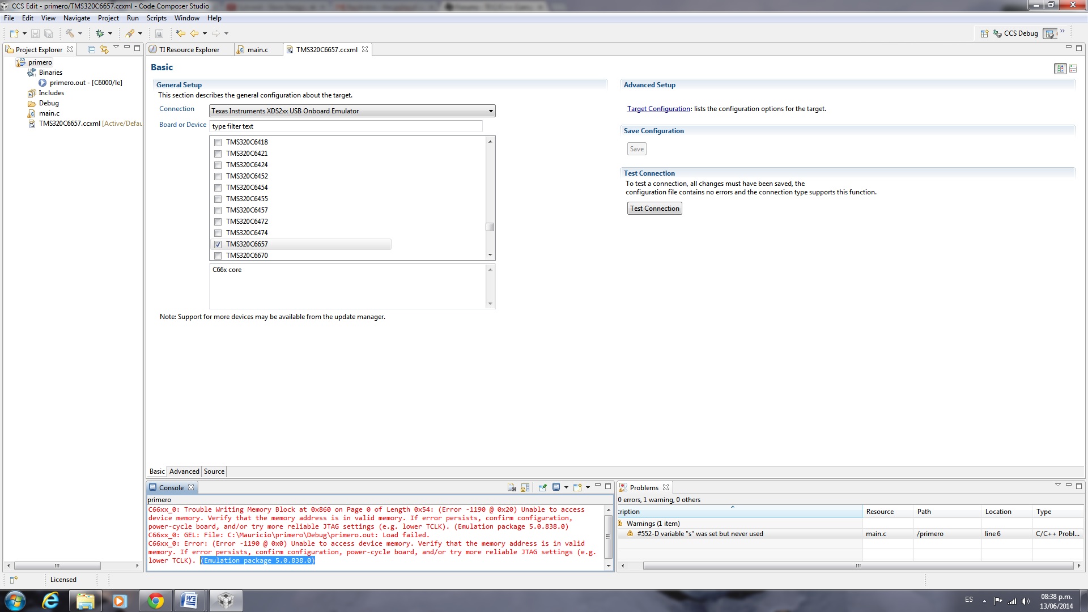Open the Connection emulator dropdown
1088x612 pixels.
491,111
